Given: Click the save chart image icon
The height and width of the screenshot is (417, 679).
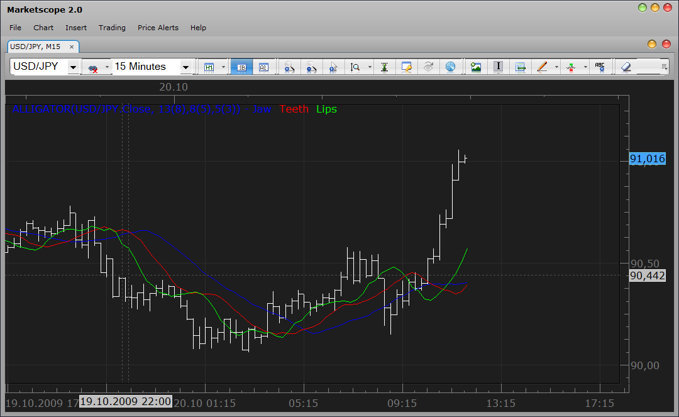Looking at the screenshot, I should tap(476, 67).
